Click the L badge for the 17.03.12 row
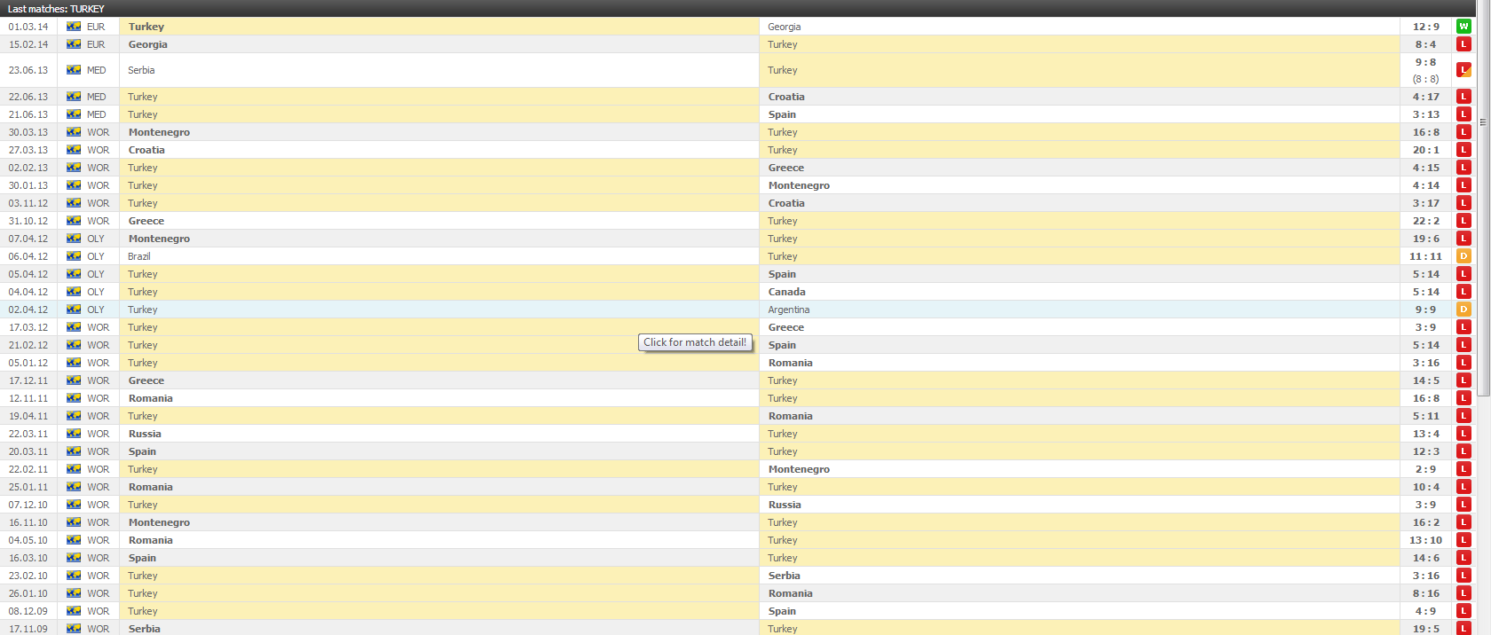The width and height of the screenshot is (1491, 635). (x=1463, y=327)
